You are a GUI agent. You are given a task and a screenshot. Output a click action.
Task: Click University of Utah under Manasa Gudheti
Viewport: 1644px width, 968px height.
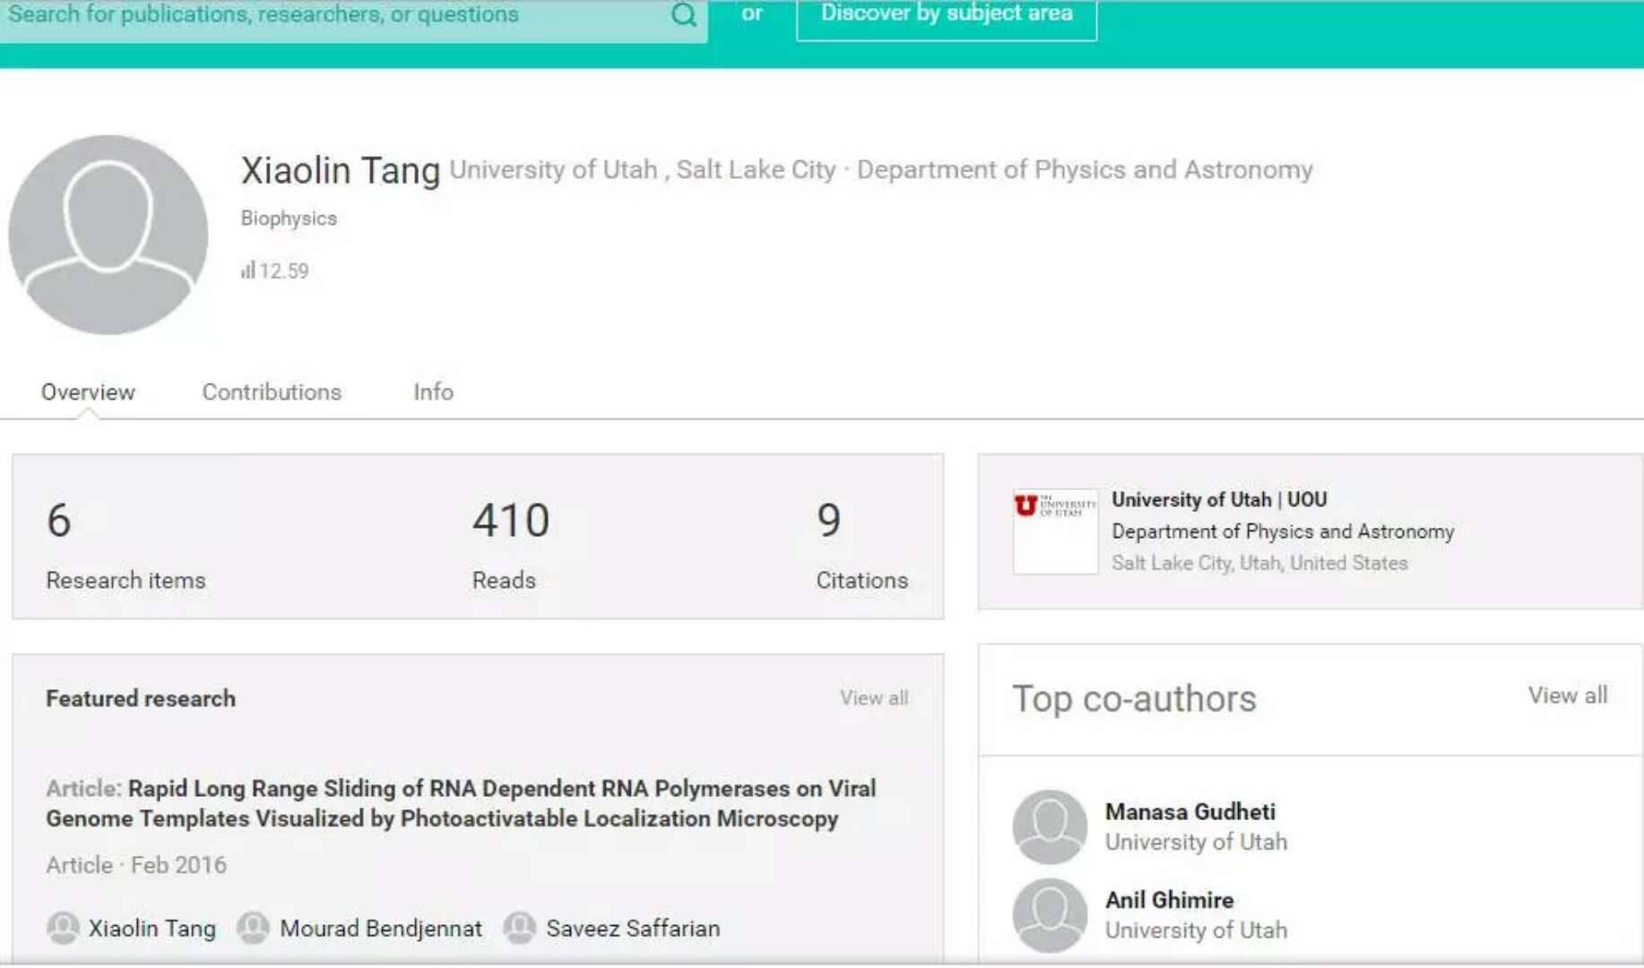[1196, 842]
